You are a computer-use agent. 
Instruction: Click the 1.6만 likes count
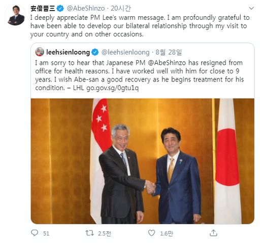click(167, 233)
